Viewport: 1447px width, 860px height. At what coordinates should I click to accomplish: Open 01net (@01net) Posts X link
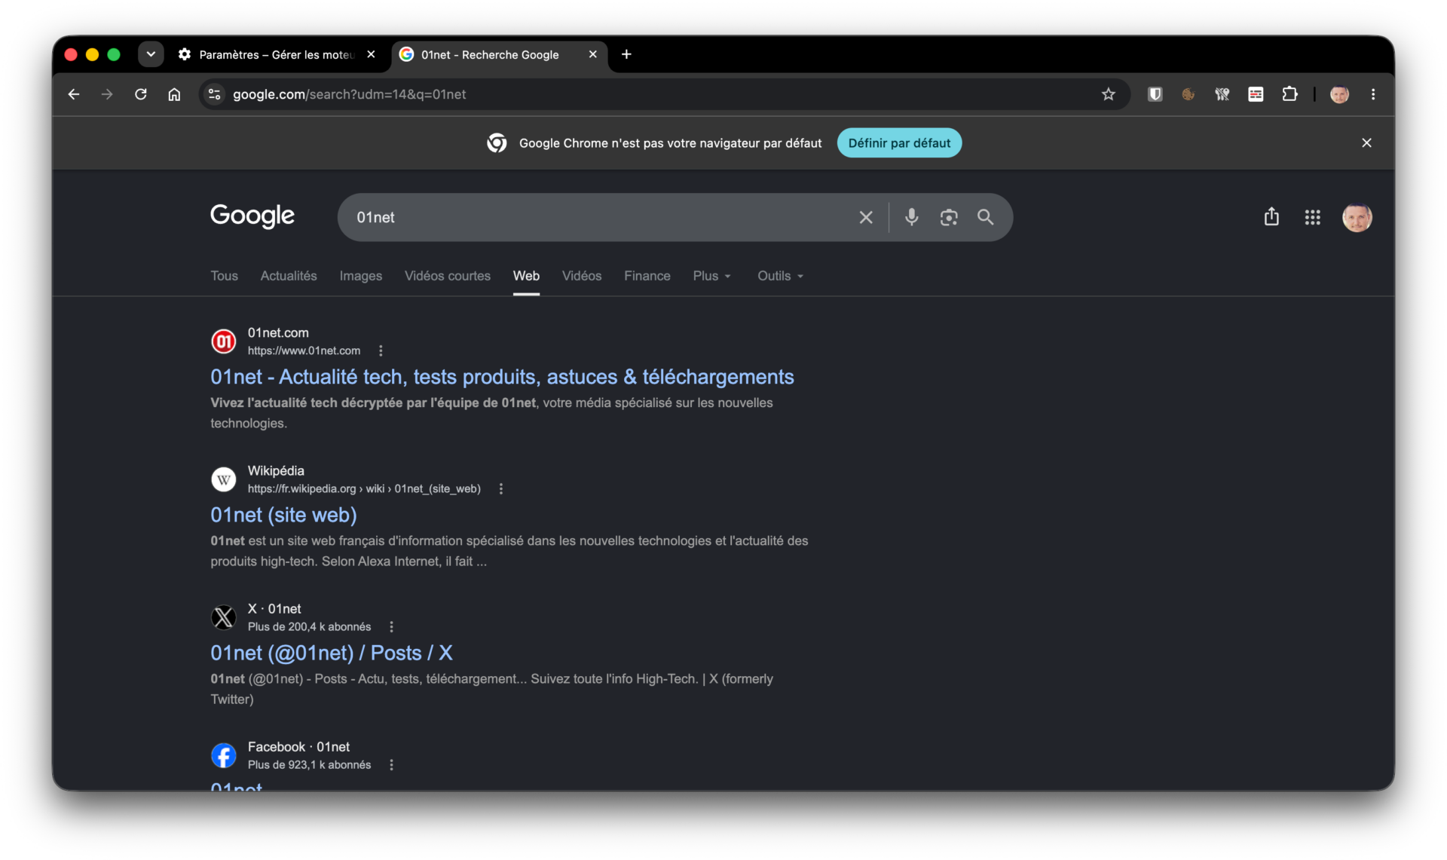332,653
